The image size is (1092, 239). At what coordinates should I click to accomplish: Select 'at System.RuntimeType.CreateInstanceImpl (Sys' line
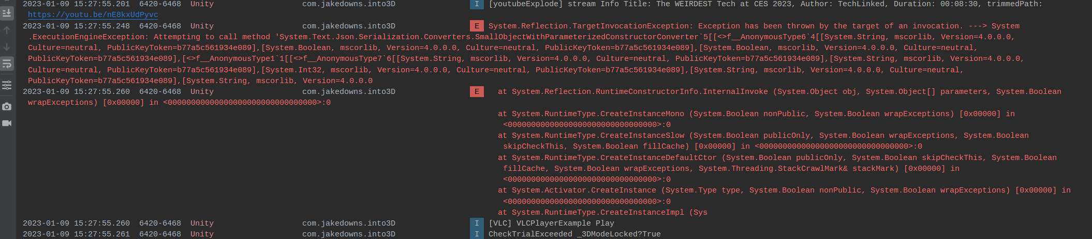click(602, 213)
